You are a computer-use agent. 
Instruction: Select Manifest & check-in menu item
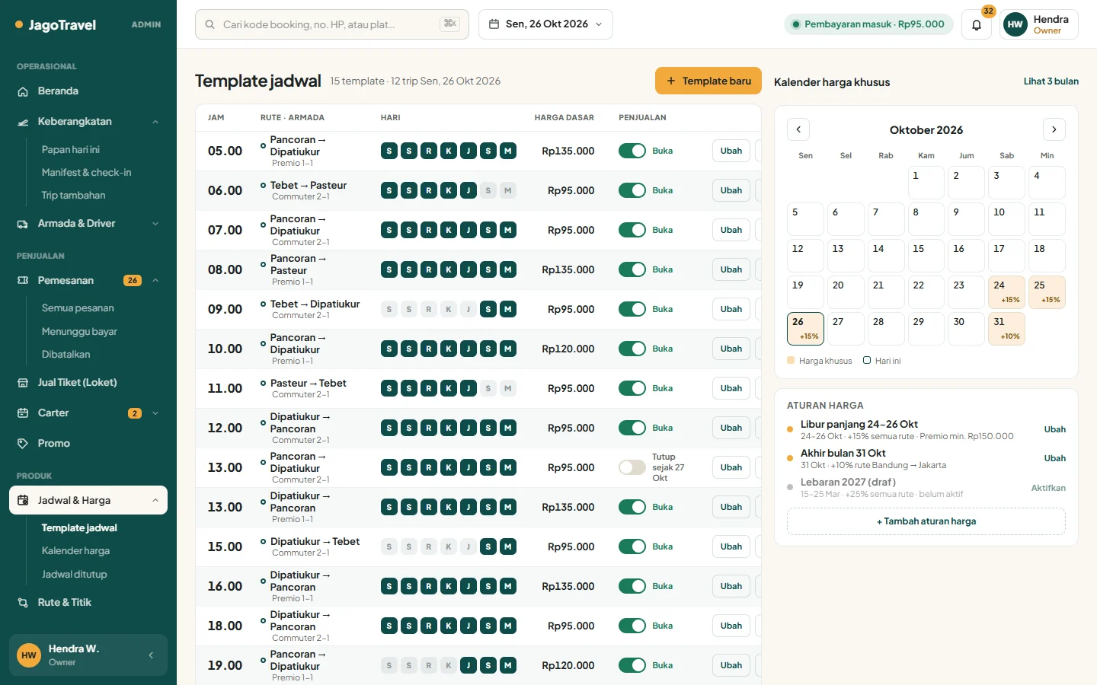pyautogui.click(x=86, y=173)
